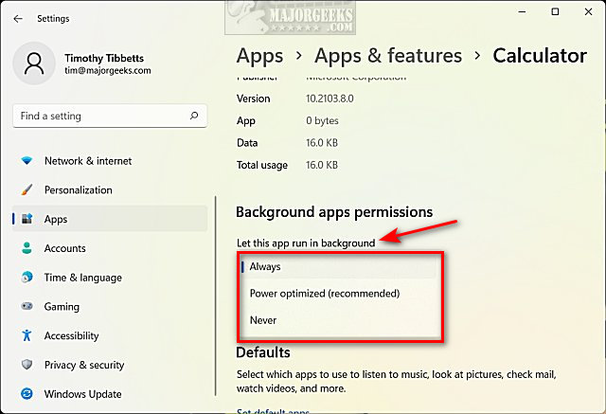Select Always in background permissions list
The height and width of the screenshot is (414, 606).
265,267
